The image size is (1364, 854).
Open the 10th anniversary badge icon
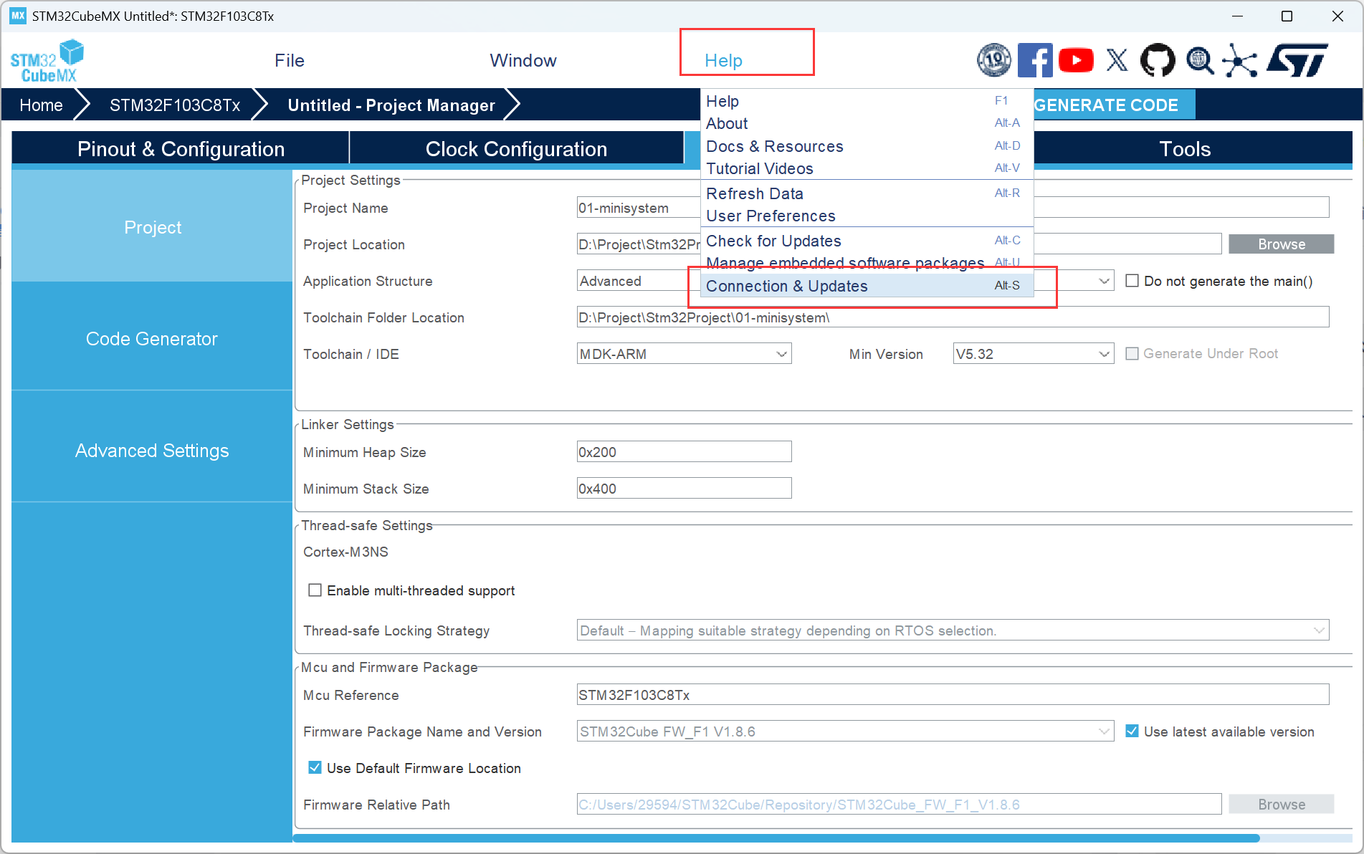tap(994, 60)
